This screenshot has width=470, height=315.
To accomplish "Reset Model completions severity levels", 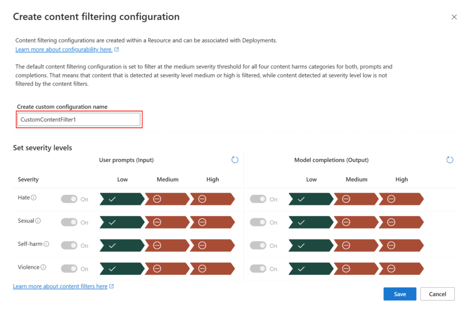I will pyautogui.click(x=450, y=160).
